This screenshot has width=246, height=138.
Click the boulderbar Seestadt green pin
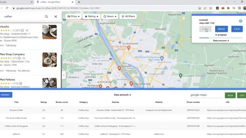tap(181, 76)
